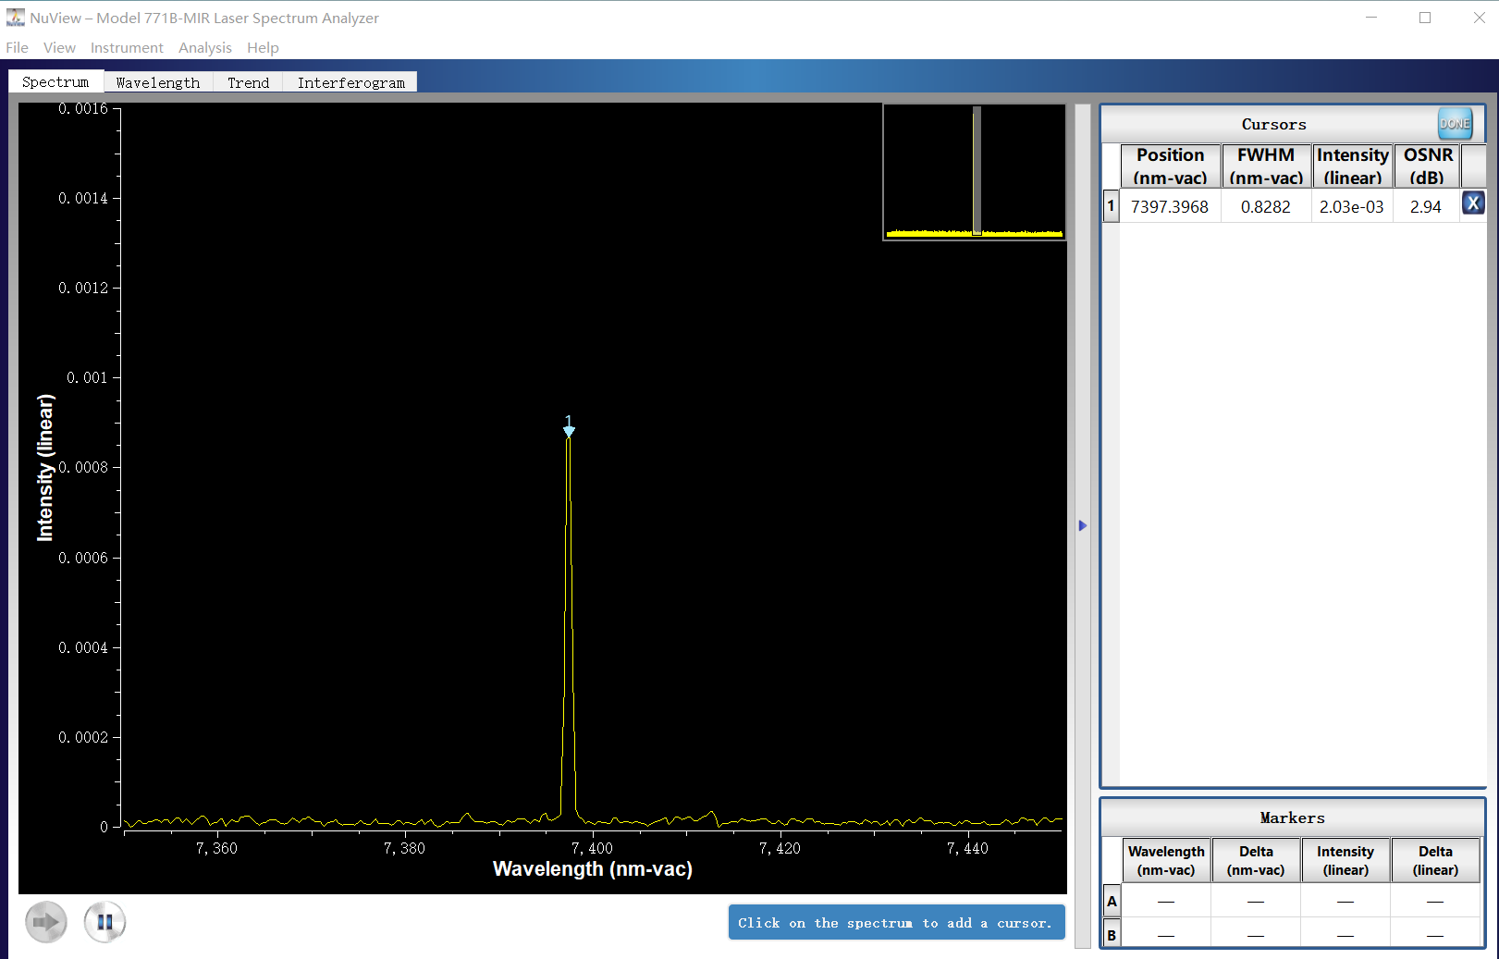The height and width of the screenshot is (959, 1499).
Task: Switch to the Wavelength tab
Action: click(x=158, y=82)
